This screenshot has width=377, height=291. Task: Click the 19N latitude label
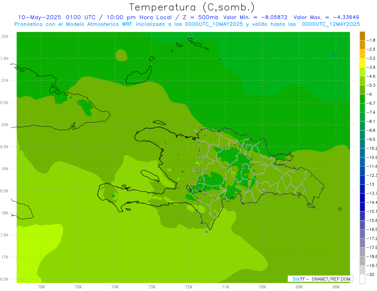pos(5,169)
